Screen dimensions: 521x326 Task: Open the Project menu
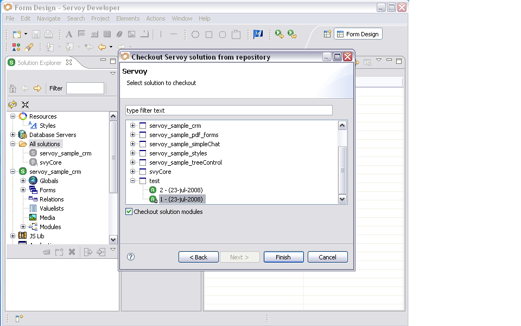(100, 18)
